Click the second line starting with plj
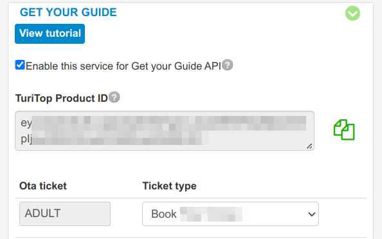The height and width of the screenshot is (239, 382). coord(114,139)
